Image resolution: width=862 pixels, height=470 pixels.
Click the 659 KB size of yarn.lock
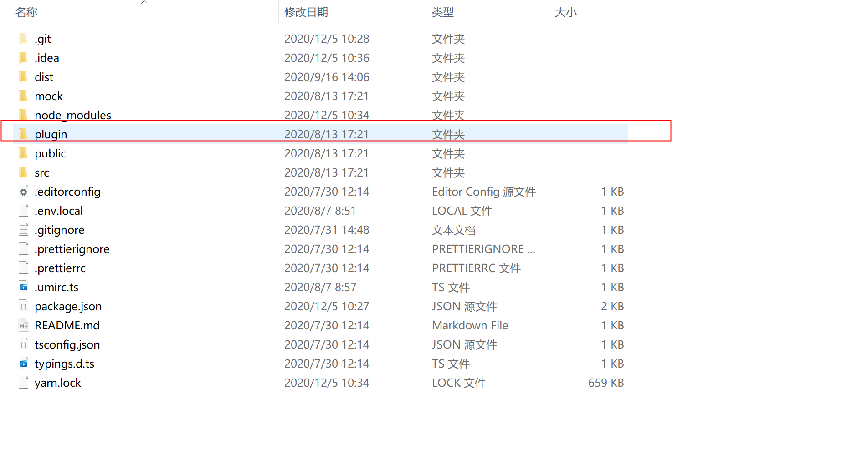point(606,382)
